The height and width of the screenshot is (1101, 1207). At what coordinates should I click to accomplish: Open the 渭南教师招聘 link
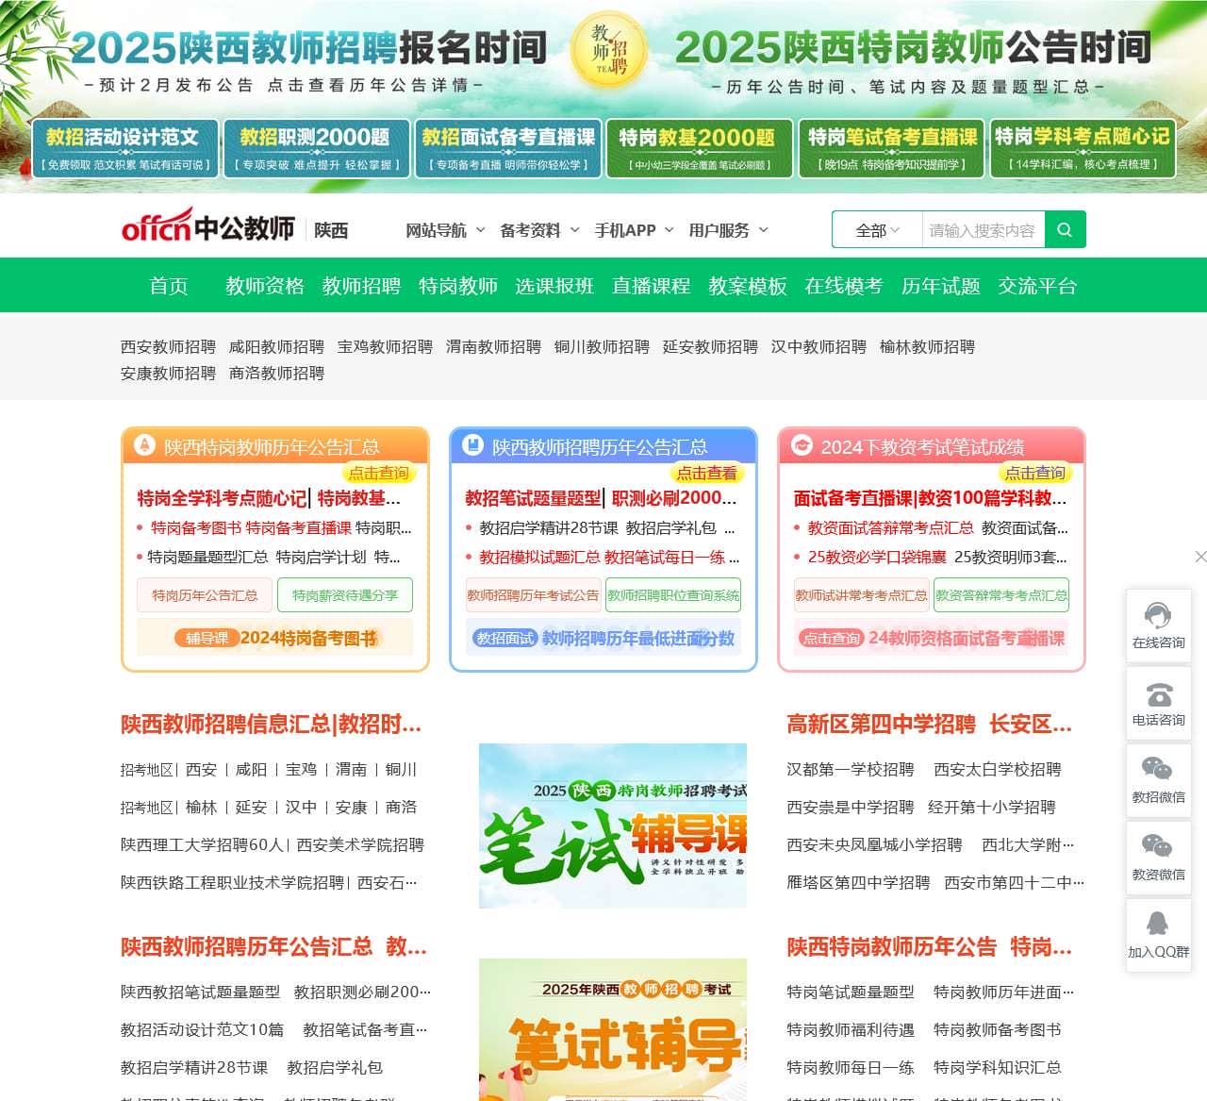tap(493, 346)
